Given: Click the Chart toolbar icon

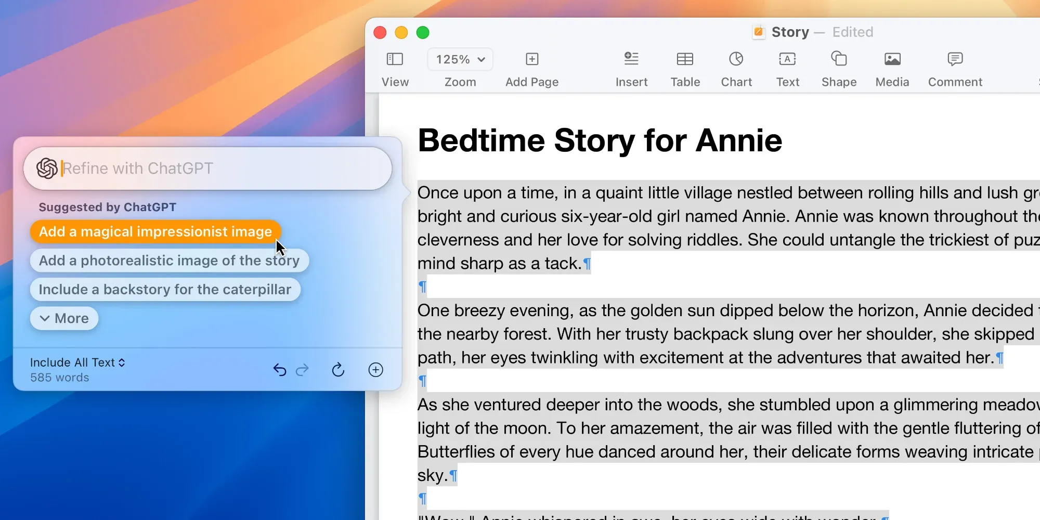Looking at the screenshot, I should [x=736, y=59].
